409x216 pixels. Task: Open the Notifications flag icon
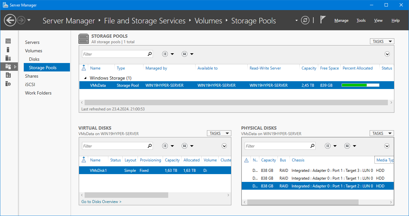[x=323, y=20]
